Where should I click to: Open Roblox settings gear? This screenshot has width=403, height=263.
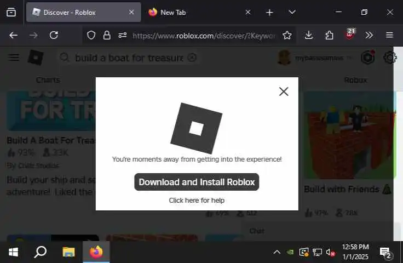[390, 58]
